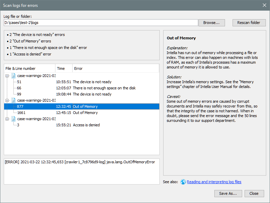The width and height of the screenshot is (270, 203).
Task: Click the first case-warnings log file icon
Action: pos(14,76)
